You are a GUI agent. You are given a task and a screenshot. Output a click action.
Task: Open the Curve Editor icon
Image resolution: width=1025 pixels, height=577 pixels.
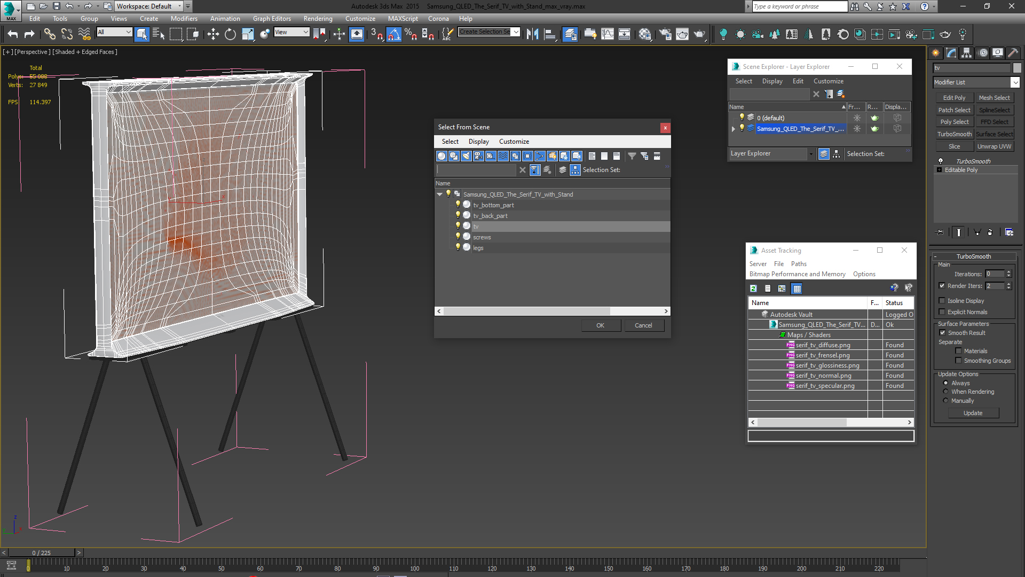[608, 35]
